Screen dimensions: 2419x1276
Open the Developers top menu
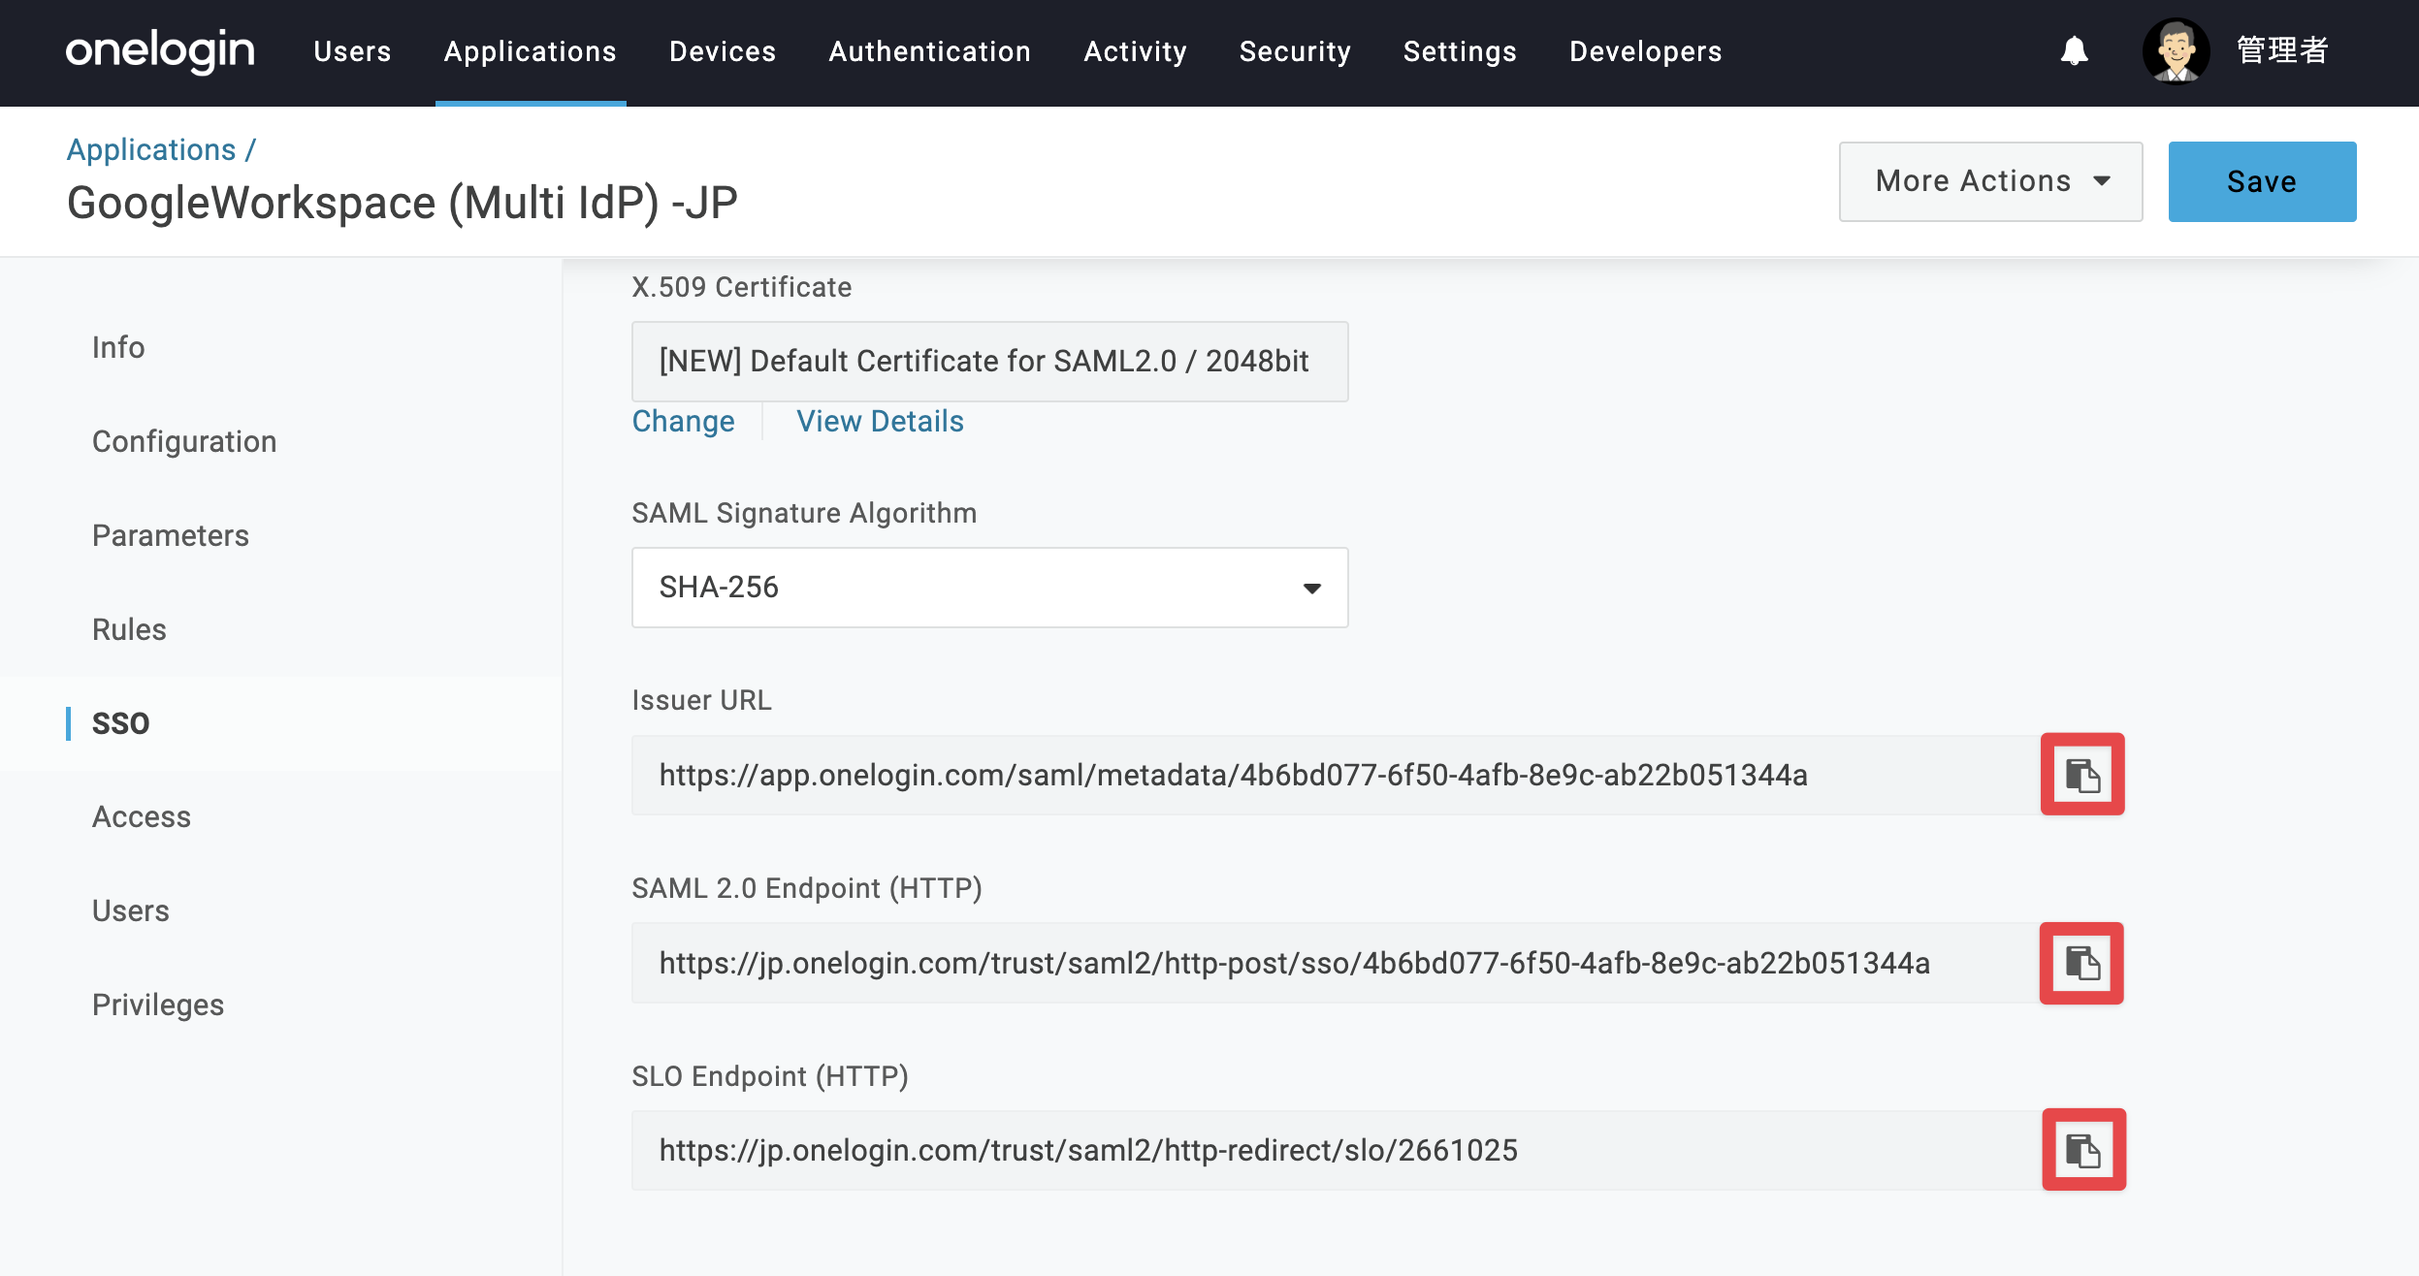[1645, 51]
